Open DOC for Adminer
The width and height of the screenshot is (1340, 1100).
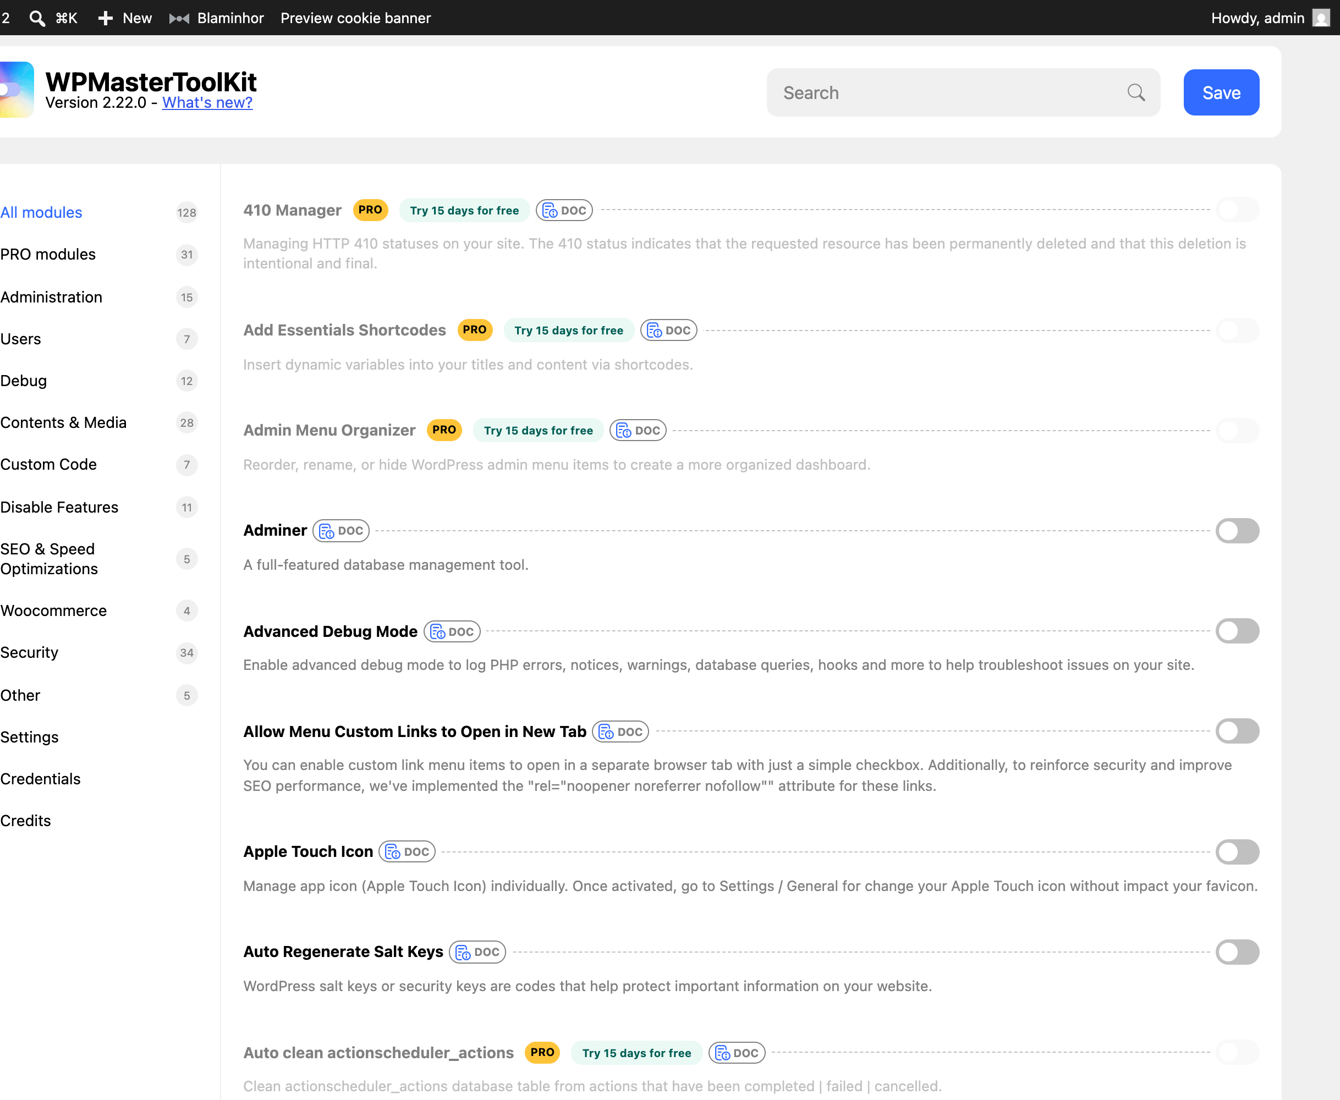point(341,530)
